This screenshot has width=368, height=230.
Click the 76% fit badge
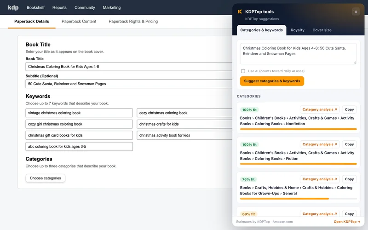coord(248,179)
